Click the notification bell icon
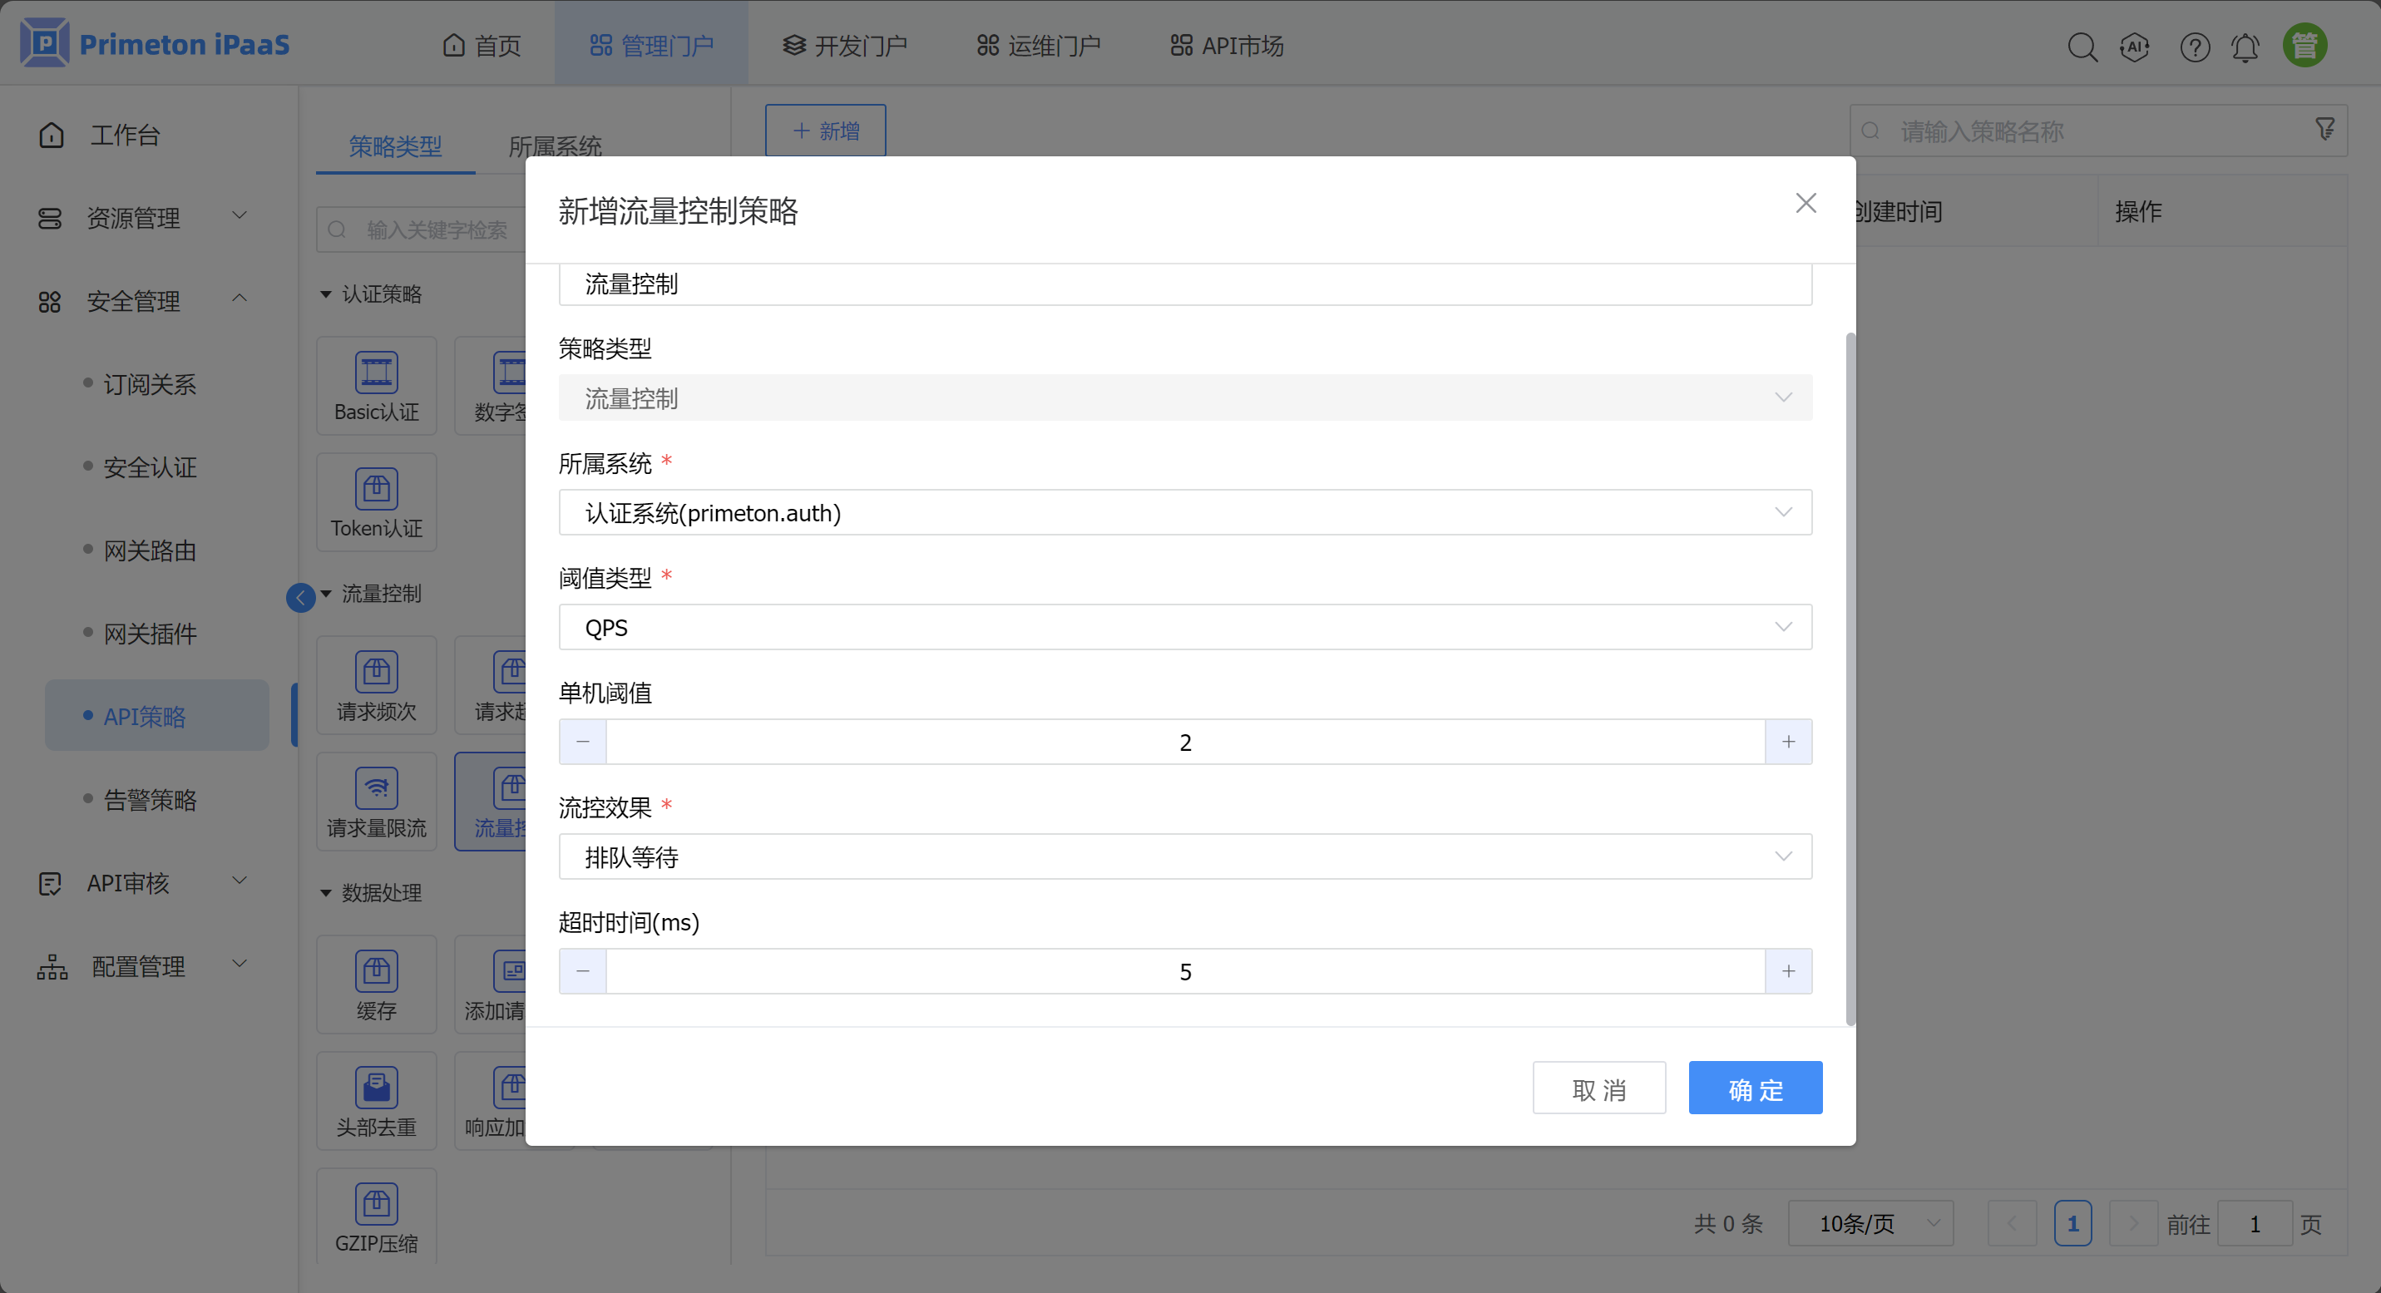 click(2245, 47)
